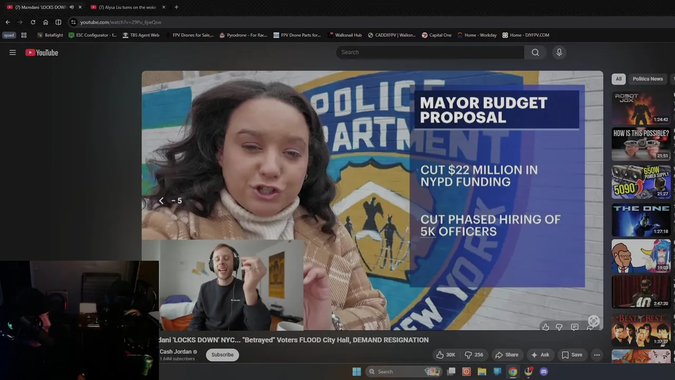Click thumbs down overlay inside the video player
675x380 pixels.
[559, 327]
